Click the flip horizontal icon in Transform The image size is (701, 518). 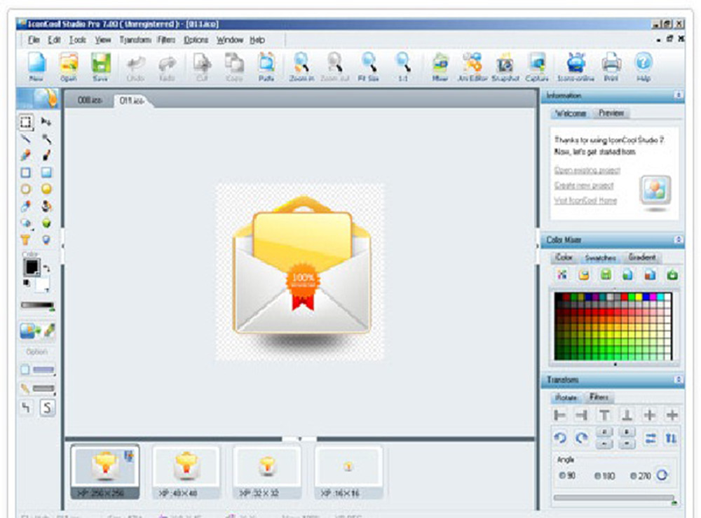tap(650, 438)
